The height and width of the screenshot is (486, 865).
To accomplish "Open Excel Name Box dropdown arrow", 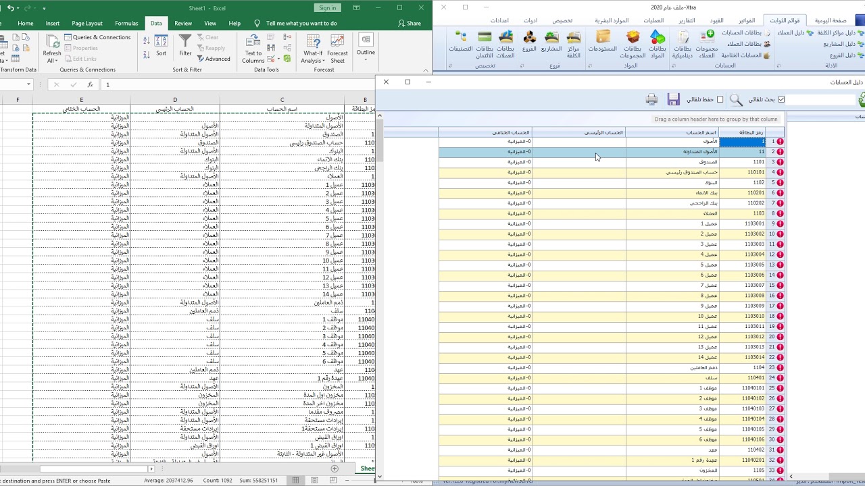I will coord(28,84).
